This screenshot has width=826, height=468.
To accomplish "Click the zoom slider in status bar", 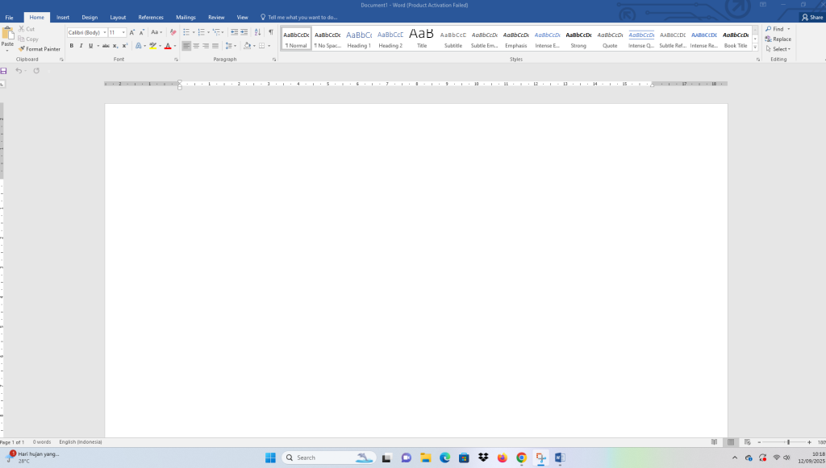I will (x=788, y=442).
